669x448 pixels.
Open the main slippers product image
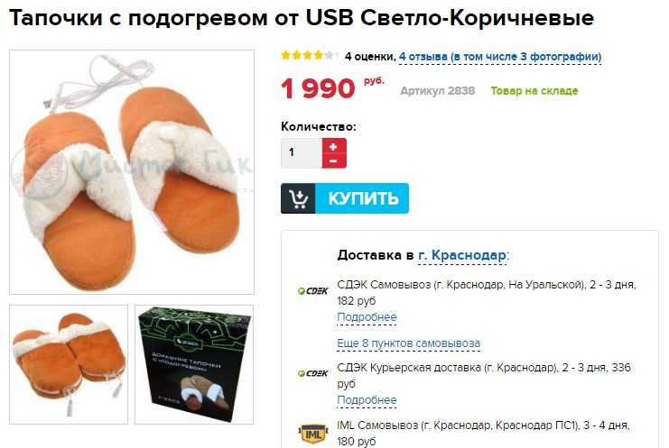click(x=132, y=172)
